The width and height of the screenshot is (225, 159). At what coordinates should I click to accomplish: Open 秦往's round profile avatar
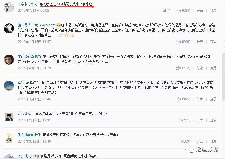9,86
